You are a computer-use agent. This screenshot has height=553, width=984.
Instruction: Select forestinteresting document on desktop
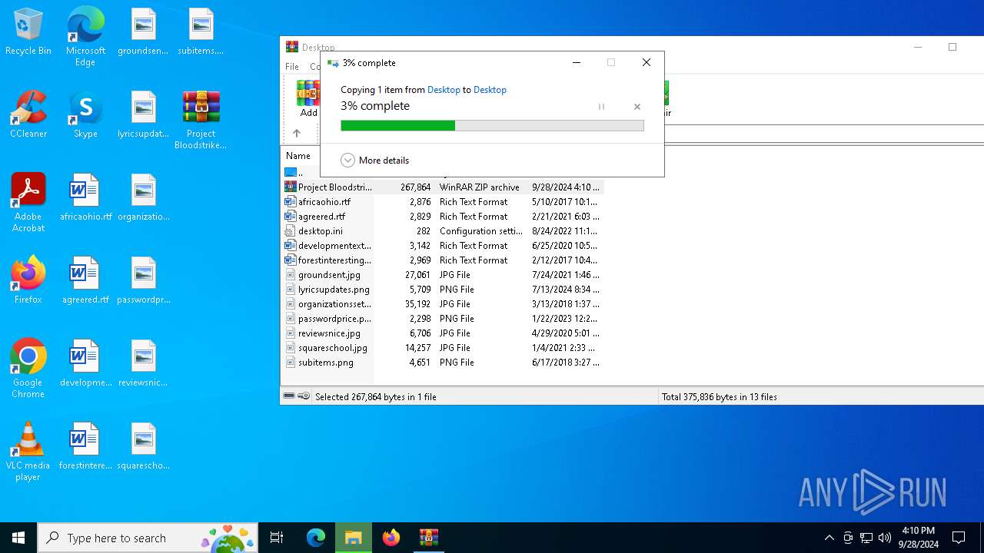85,446
